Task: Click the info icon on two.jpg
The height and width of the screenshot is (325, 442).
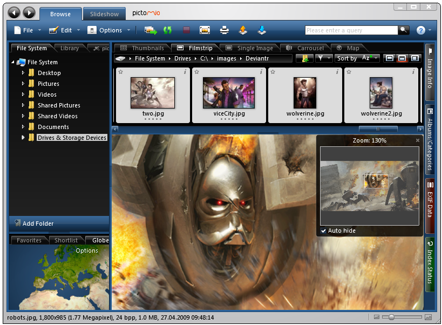Action: [x=185, y=72]
